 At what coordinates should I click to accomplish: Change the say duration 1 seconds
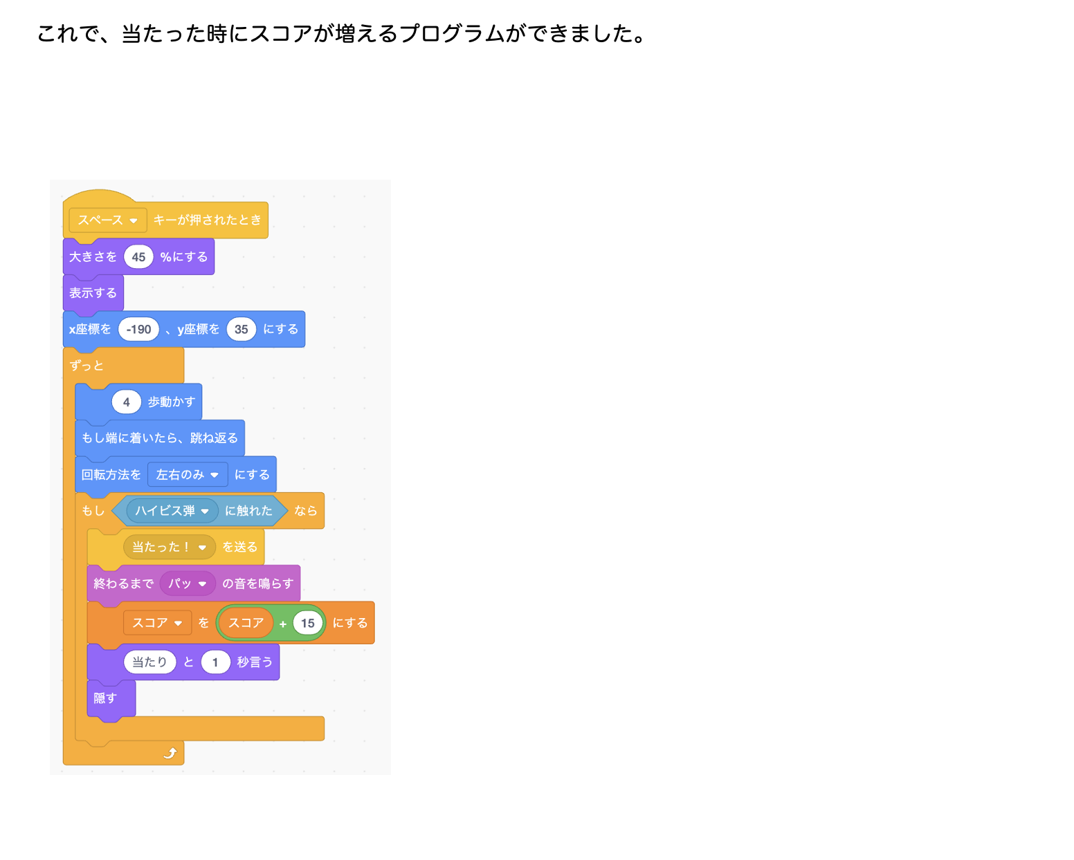tap(215, 662)
